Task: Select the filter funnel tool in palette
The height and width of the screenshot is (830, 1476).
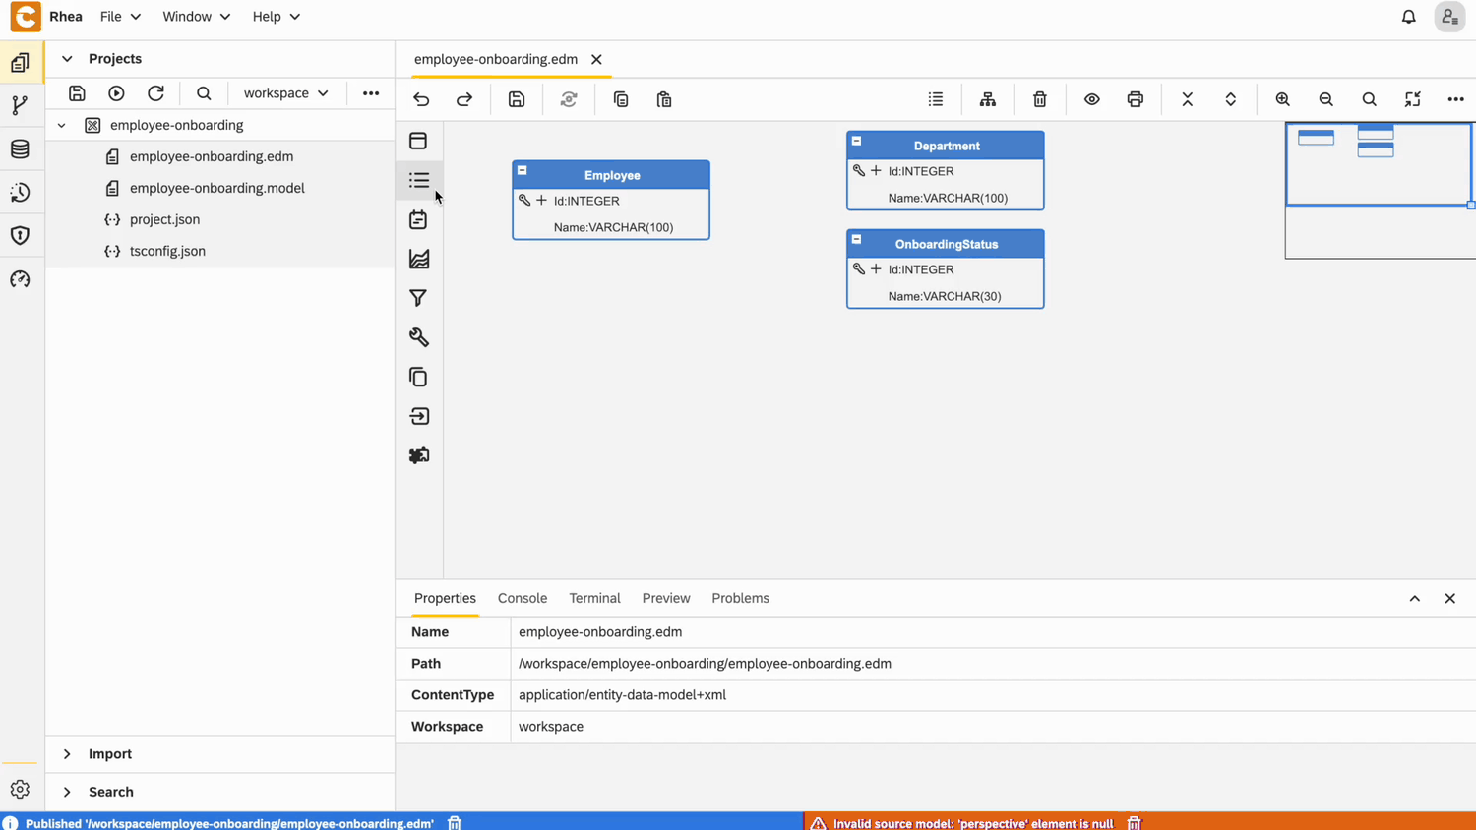Action: tap(418, 298)
